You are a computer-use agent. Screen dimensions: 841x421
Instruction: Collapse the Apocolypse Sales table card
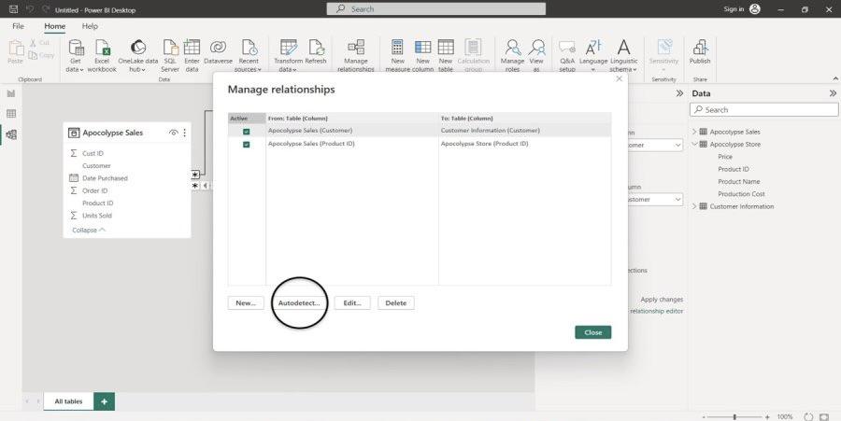[89, 230]
